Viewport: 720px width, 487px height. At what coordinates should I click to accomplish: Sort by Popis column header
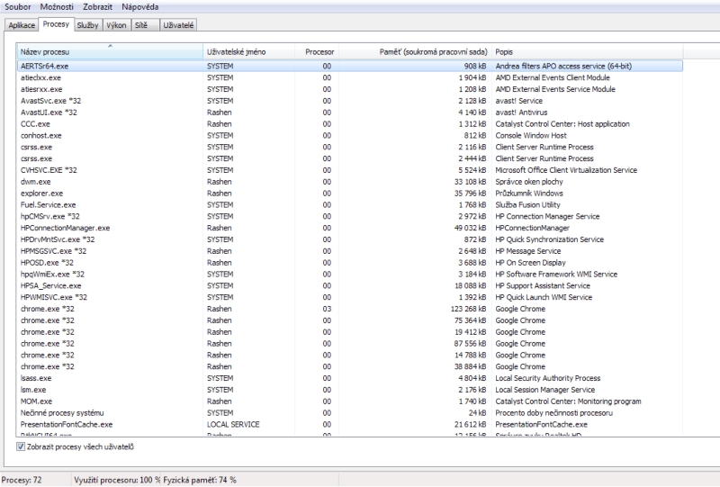pos(585,52)
